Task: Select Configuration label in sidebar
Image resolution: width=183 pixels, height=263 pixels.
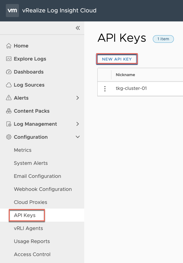Action: tap(31, 137)
